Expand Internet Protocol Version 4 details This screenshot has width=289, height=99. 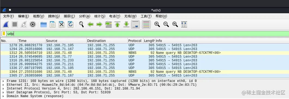[x=3, y=88]
